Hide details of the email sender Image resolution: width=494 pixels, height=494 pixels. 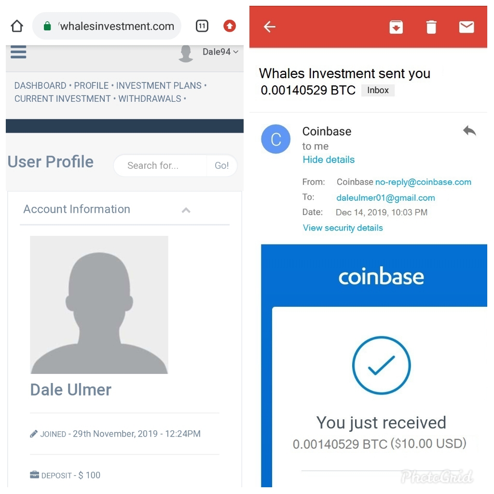point(329,160)
